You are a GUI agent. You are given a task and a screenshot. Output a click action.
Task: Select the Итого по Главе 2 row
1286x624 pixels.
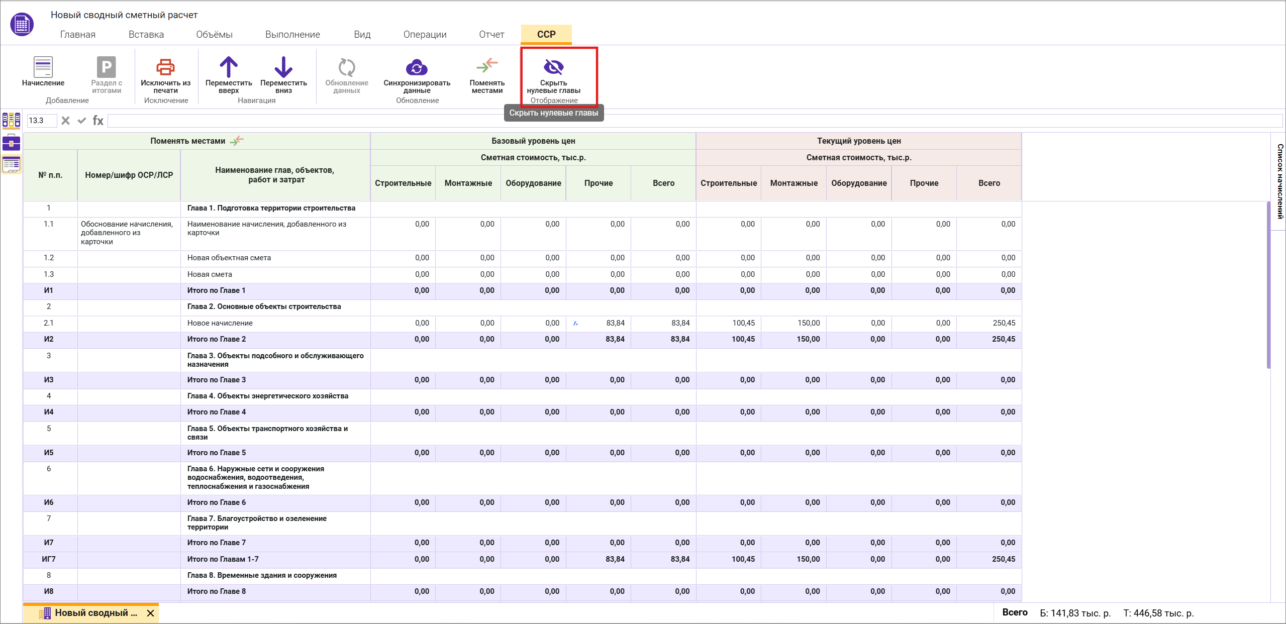coord(217,339)
